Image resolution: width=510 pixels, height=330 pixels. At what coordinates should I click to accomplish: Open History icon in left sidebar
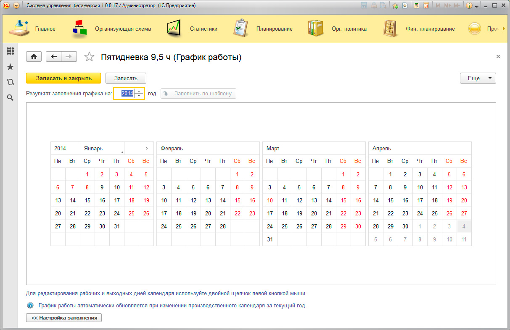pyautogui.click(x=11, y=82)
